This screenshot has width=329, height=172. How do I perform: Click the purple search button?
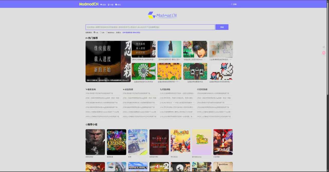pyautogui.click(x=222, y=27)
